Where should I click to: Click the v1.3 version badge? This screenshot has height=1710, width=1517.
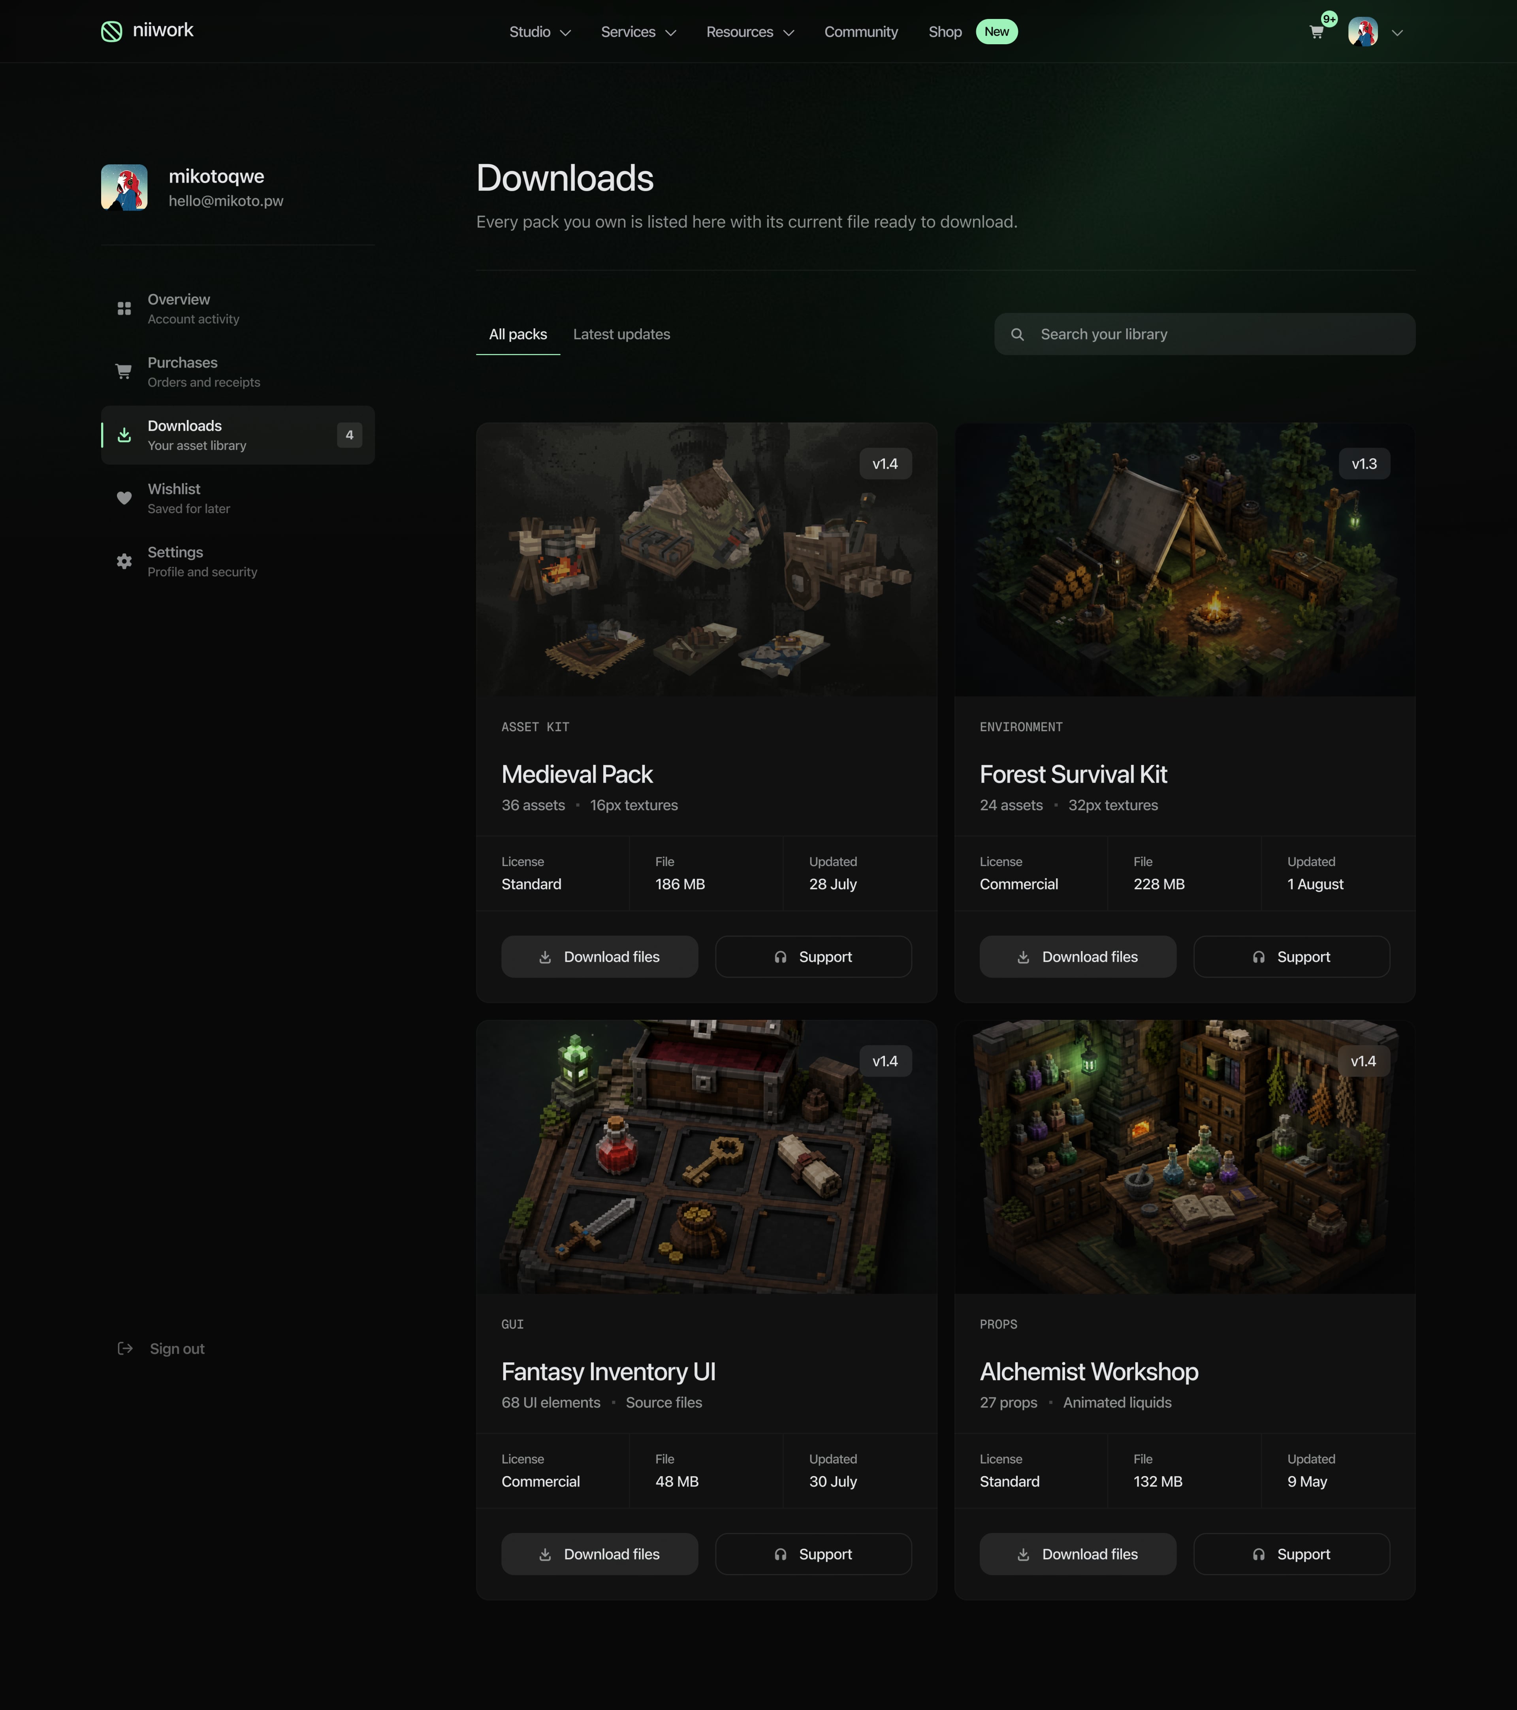[1364, 464]
